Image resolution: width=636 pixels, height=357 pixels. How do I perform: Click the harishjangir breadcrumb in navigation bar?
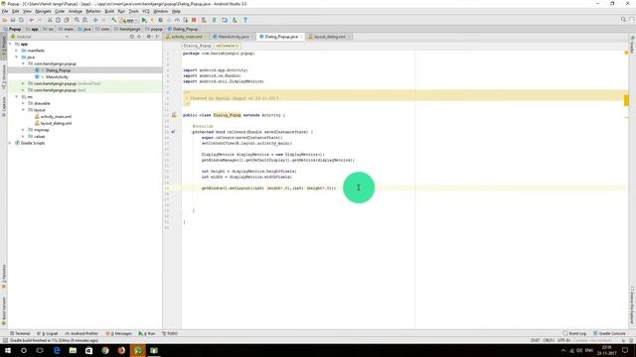coord(127,29)
